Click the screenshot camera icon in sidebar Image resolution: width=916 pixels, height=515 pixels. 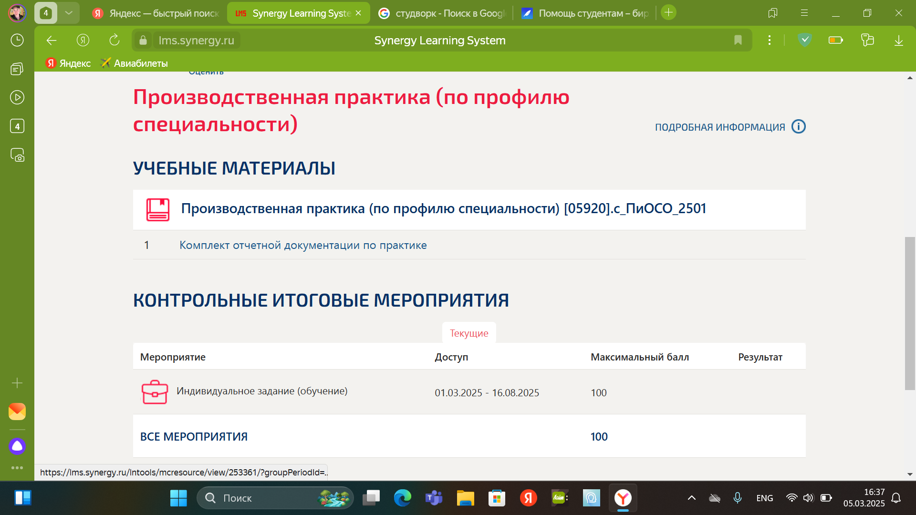(17, 155)
